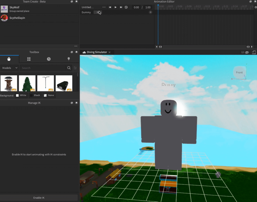Click the current time 0:00 field
The height and width of the screenshot is (202, 257).
[136, 7]
